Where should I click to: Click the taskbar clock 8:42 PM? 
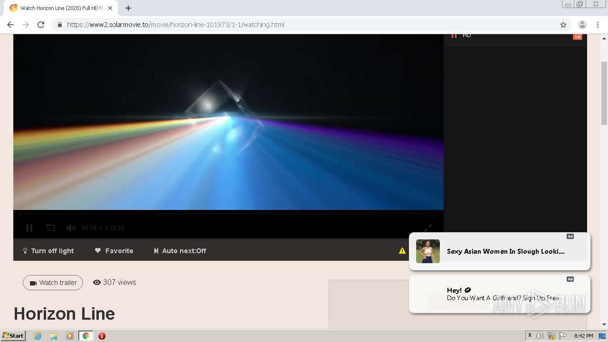583,336
